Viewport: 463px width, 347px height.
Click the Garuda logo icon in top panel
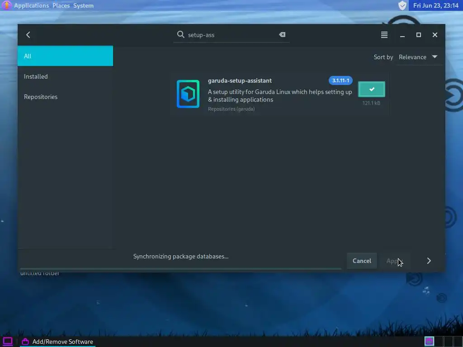pyautogui.click(x=6, y=5)
